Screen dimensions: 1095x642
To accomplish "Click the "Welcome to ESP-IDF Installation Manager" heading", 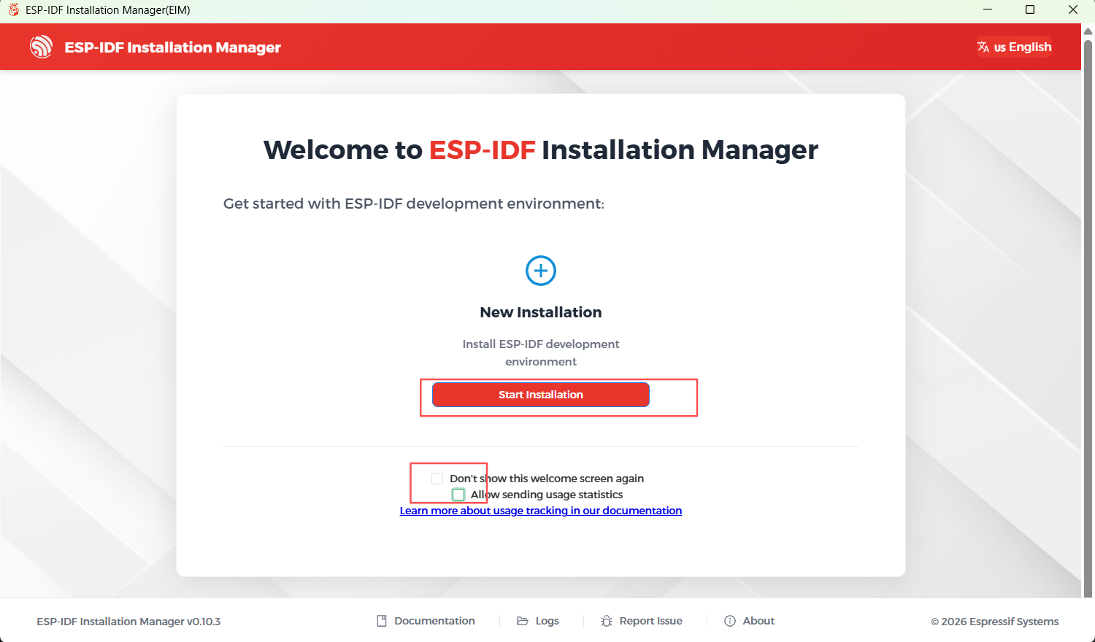I will tap(541, 150).
